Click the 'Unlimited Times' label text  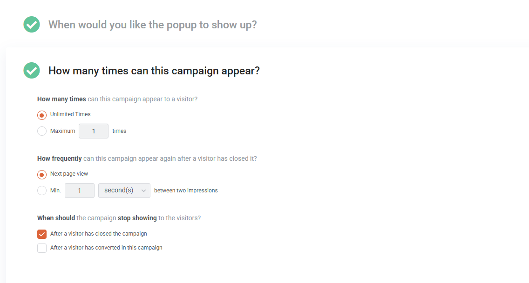coord(70,114)
